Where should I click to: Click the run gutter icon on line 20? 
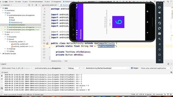point(47,43)
